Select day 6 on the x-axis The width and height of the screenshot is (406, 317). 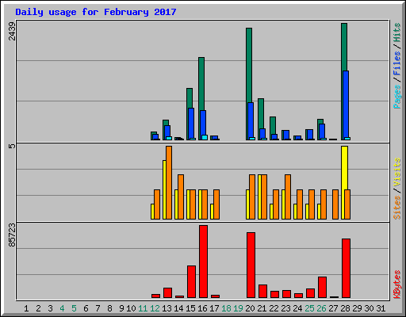click(x=86, y=308)
